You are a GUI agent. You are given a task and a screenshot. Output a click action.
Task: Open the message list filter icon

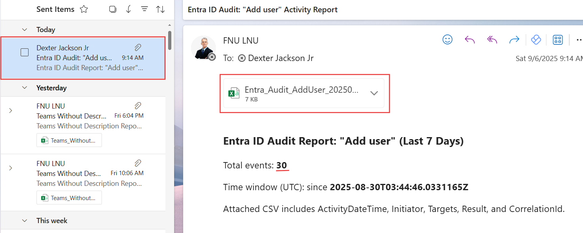(x=144, y=10)
